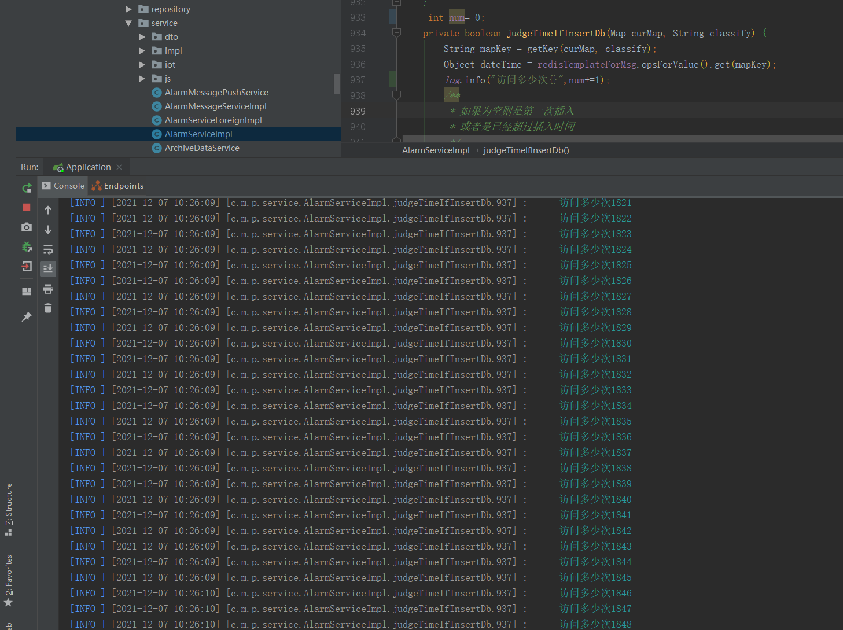Click the Rerun Application icon

coord(27,187)
